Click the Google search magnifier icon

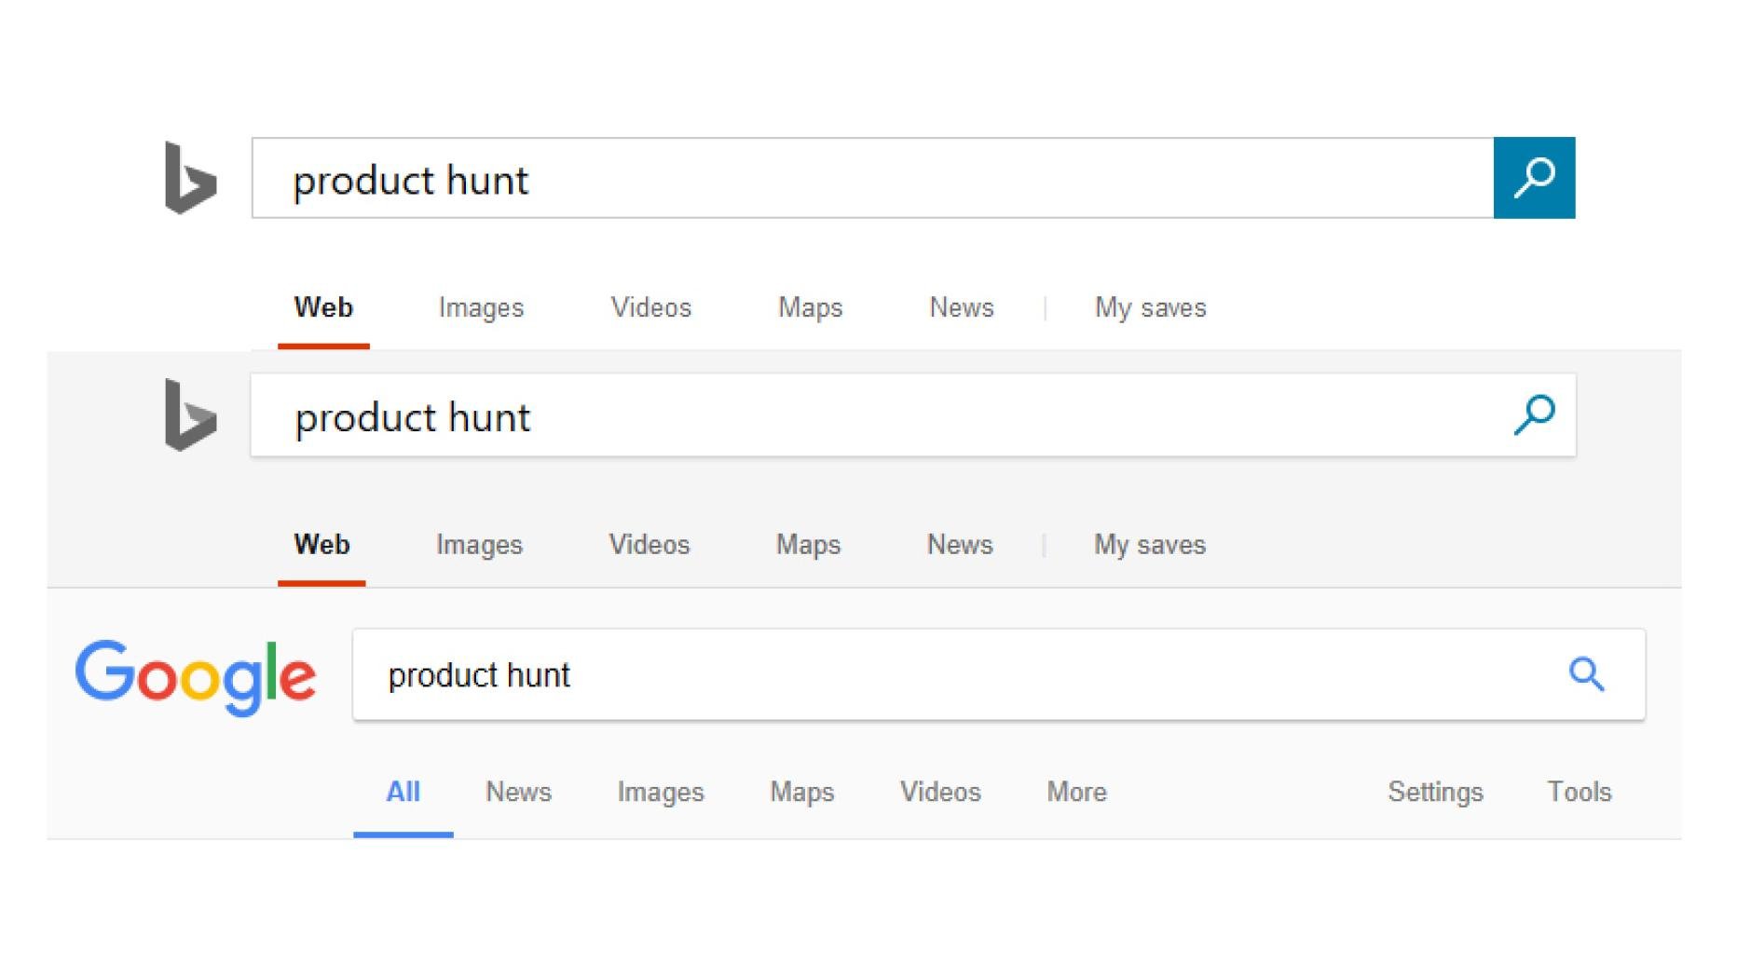(1586, 673)
